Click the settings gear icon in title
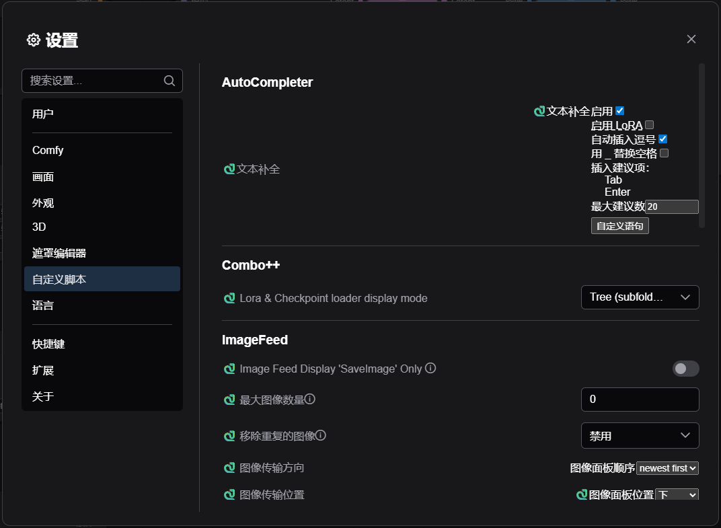 (x=34, y=40)
